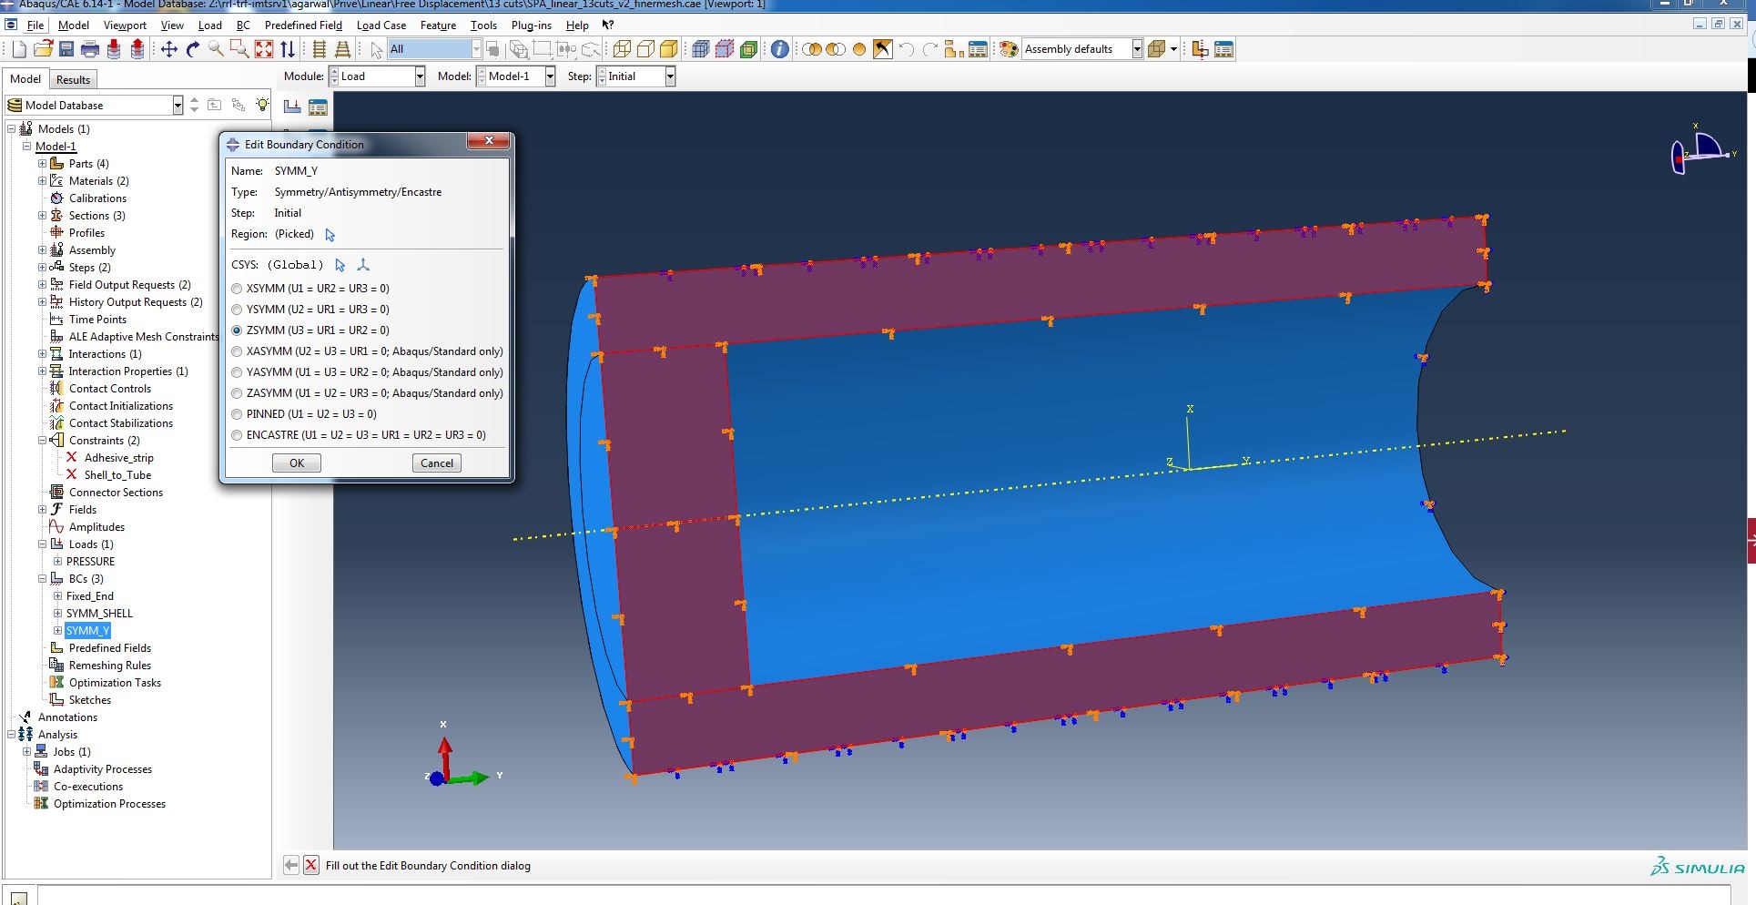Open a model database file
1756x905 pixels.
tap(43, 49)
